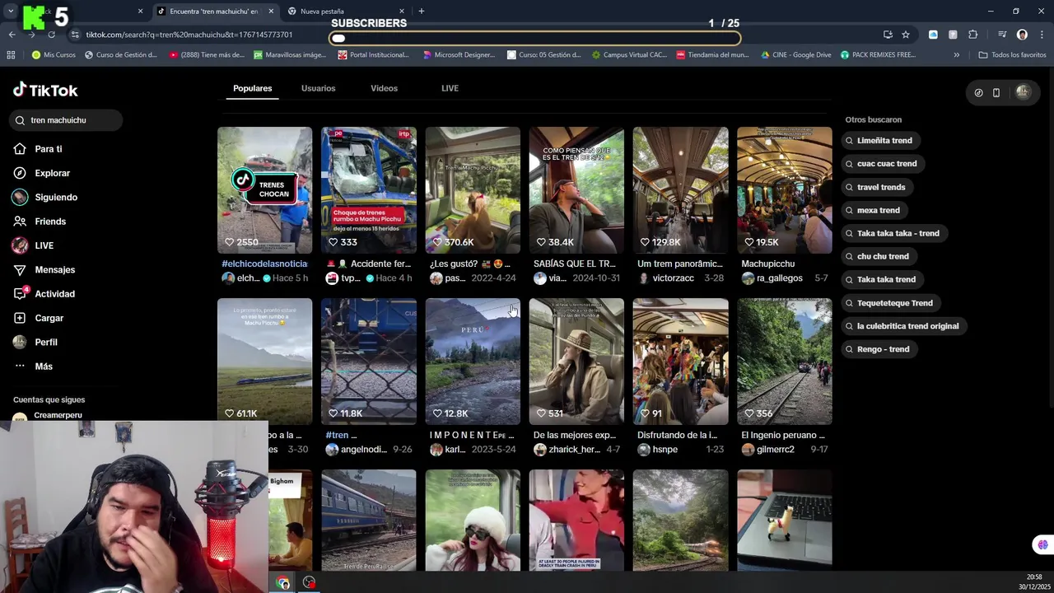Viewport: 1054px width, 593px height.
Task: Switch to the Usuarios tab
Action: point(318,88)
